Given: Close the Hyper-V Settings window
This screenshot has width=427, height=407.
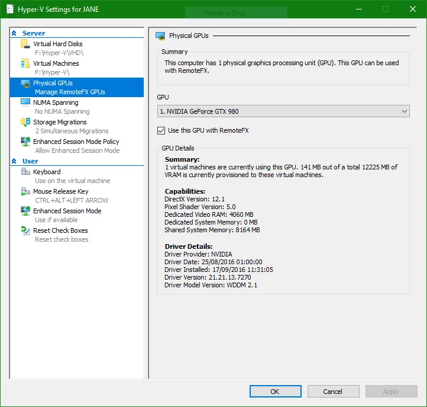Looking at the screenshot, I should pos(412,9).
